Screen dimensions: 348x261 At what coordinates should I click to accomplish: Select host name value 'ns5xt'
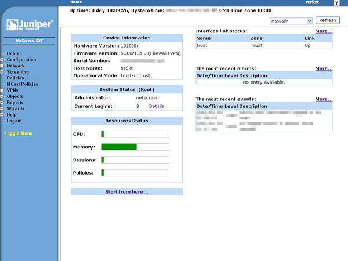126,68
